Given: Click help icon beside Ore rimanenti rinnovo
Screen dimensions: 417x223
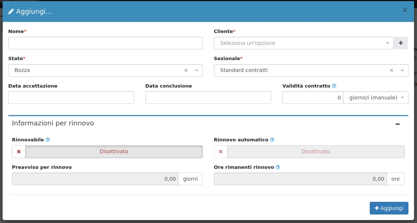Looking at the screenshot, I should 278,167.
